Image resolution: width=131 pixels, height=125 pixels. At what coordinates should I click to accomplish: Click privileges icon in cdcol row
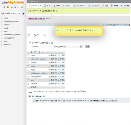pyautogui.click(x=50, y=56)
